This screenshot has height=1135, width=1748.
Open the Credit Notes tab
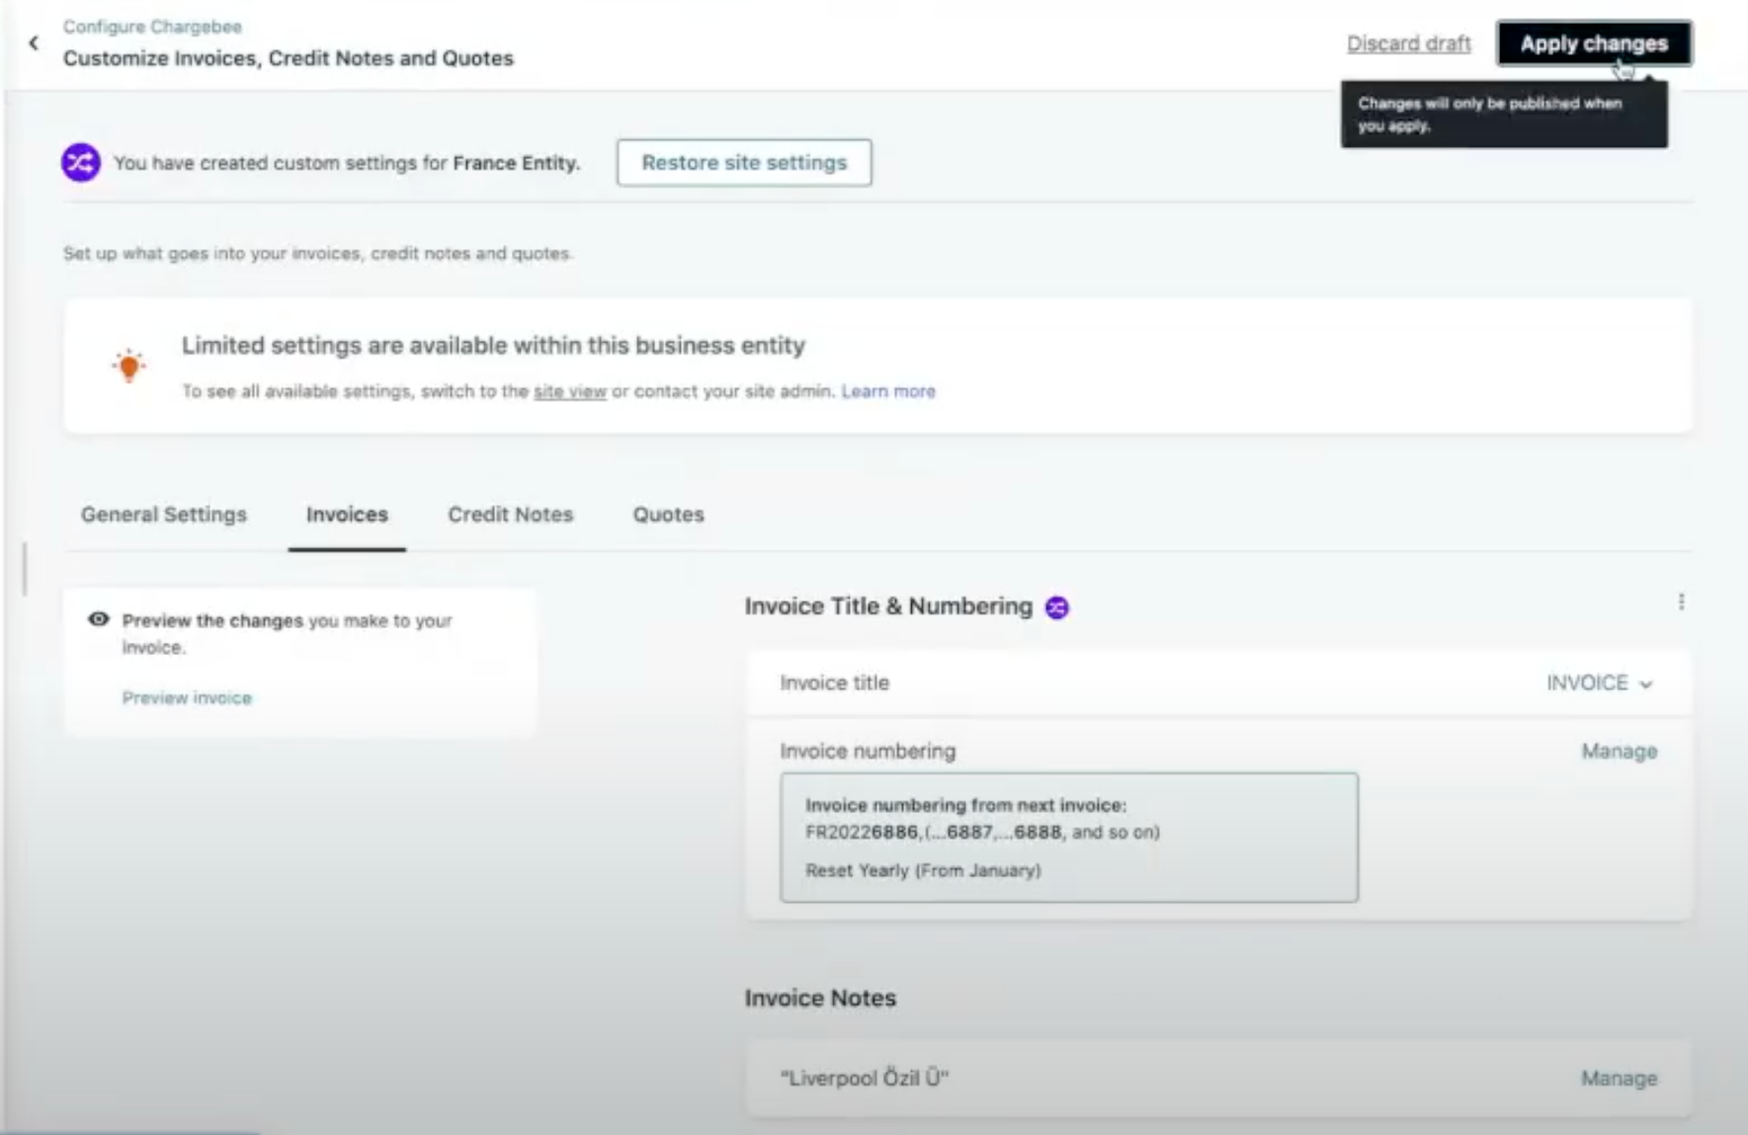coord(511,515)
